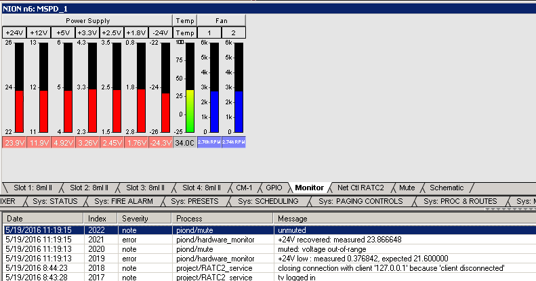Go to the Schematic tab
The width and height of the screenshot is (536, 281).
click(x=447, y=188)
